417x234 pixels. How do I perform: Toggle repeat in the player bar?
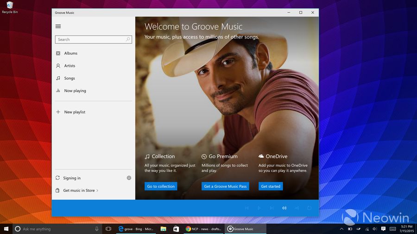309,208
